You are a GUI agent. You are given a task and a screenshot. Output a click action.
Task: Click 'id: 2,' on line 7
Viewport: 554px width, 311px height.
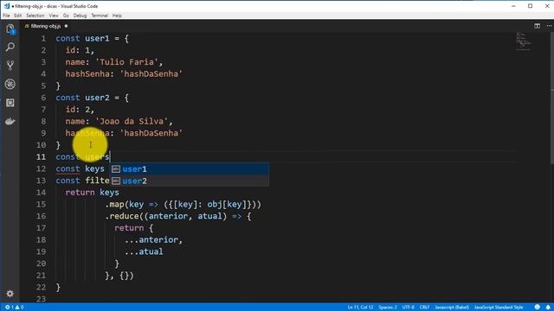pyautogui.click(x=80, y=110)
